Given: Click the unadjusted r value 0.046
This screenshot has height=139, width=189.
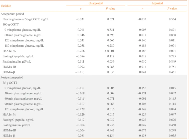Looking at the screenshot, I should [x=81, y=35].
